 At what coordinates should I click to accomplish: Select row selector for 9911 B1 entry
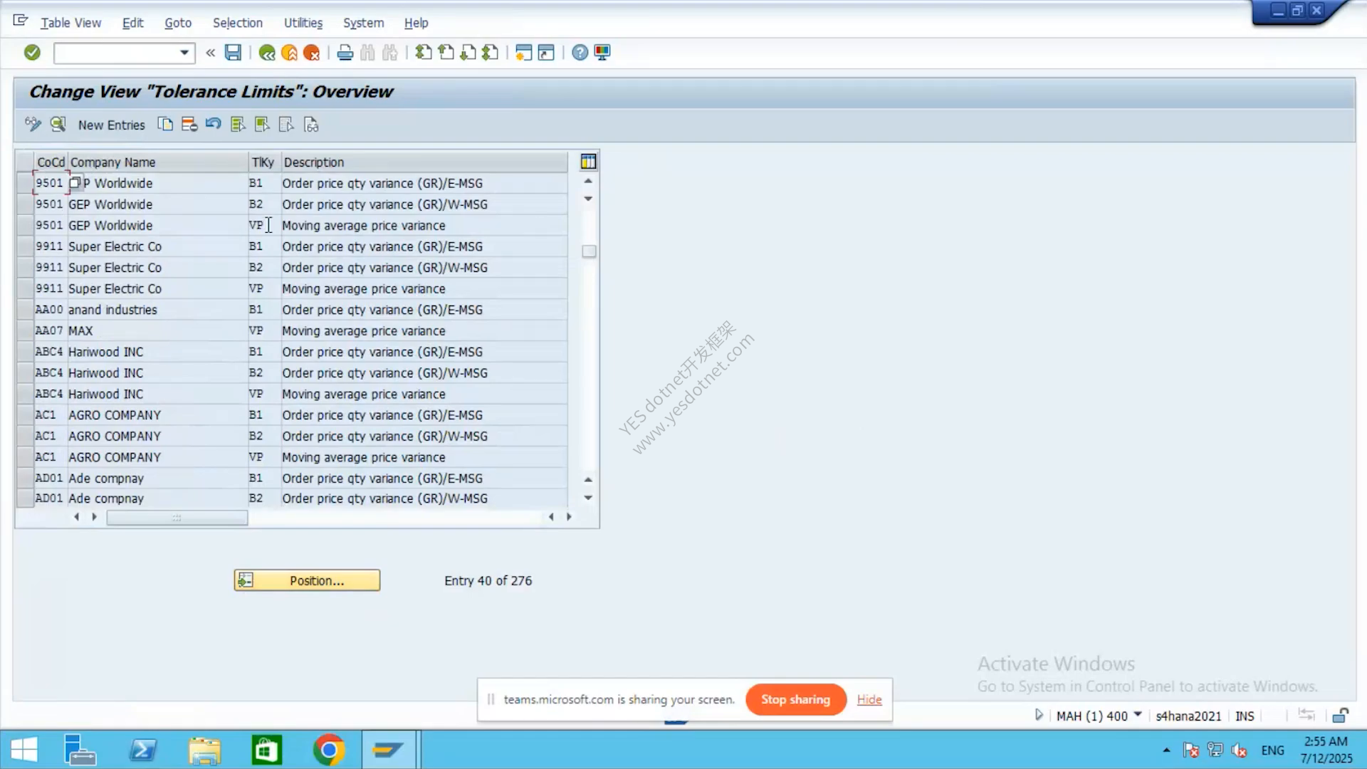point(25,246)
